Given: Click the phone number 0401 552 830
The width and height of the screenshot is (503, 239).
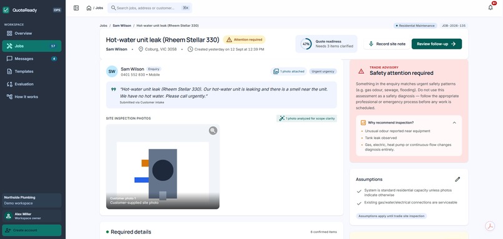Looking at the screenshot, I should [x=133, y=74].
